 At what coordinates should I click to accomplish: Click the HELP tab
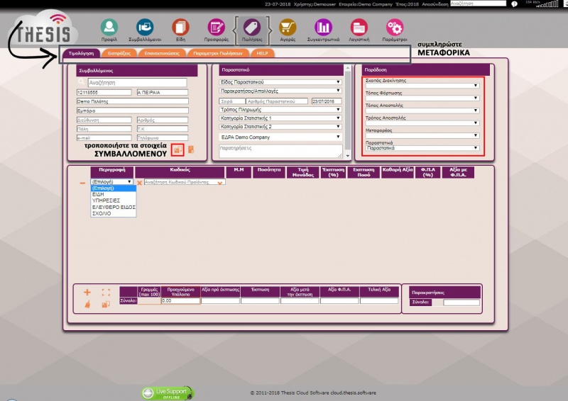coord(263,53)
